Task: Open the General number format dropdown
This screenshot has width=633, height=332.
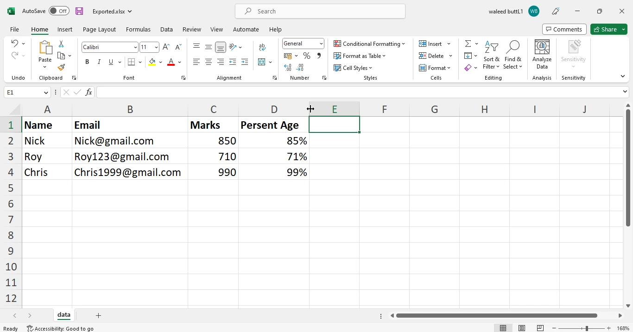Action: [321, 44]
